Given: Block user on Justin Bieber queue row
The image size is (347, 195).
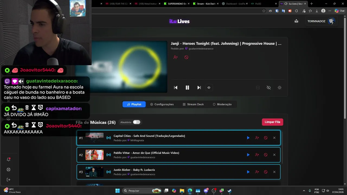Looking at the screenshot, I should pos(257,172).
